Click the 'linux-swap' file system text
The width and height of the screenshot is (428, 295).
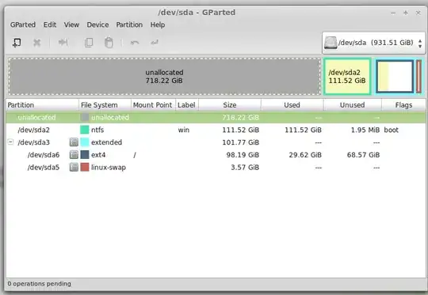point(109,168)
